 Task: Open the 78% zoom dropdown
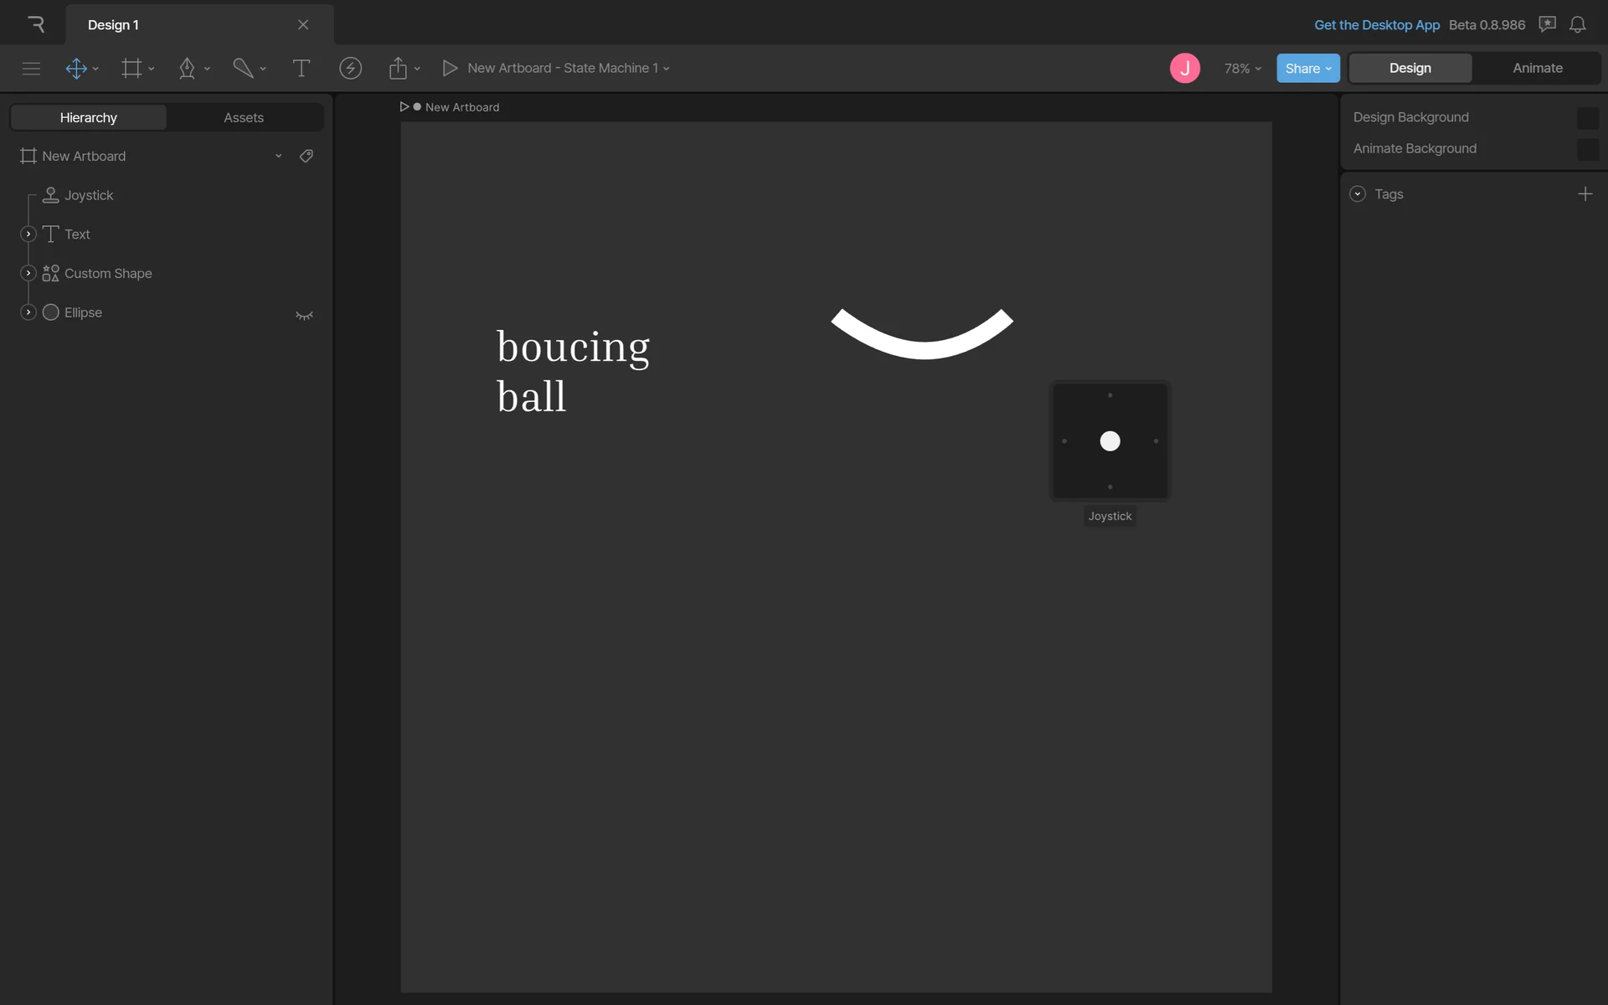tap(1242, 69)
